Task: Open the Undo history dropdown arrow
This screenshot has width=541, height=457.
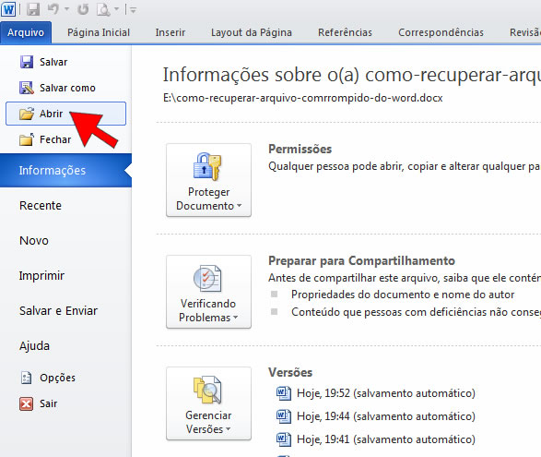Action: coord(67,9)
